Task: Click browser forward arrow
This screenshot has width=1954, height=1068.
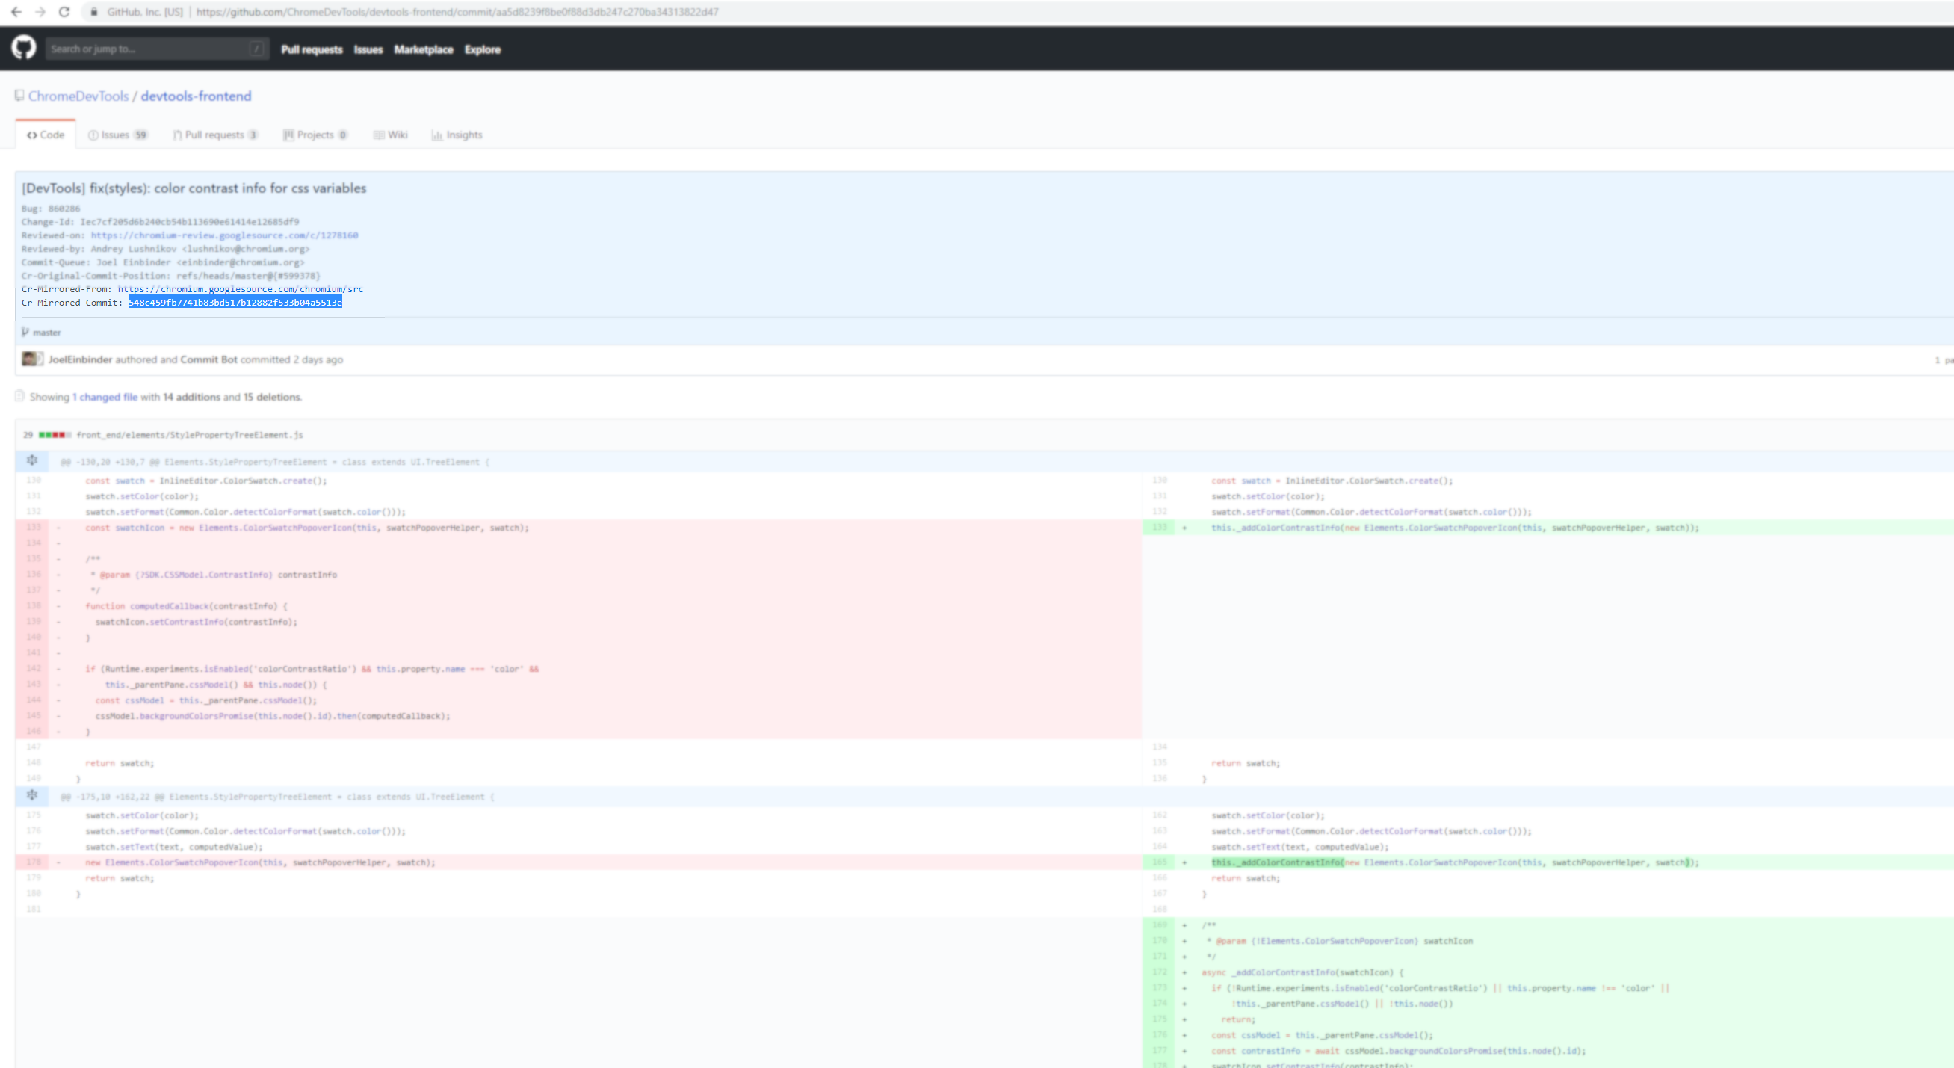Action: 40,12
